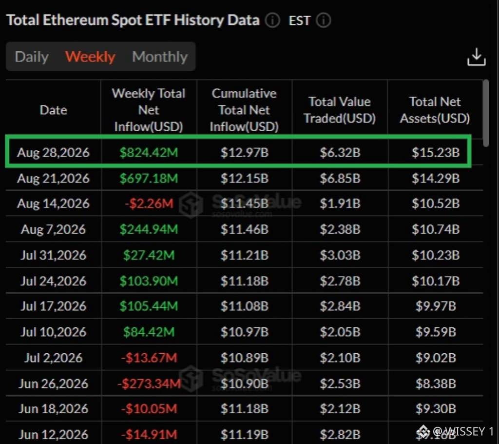Click the Weekly Total Net Inflow header
499x444 pixels.
coord(149,110)
